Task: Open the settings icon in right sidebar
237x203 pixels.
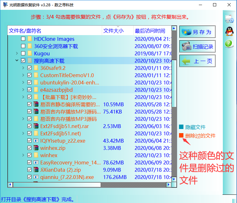Action: tap(229, 19)
